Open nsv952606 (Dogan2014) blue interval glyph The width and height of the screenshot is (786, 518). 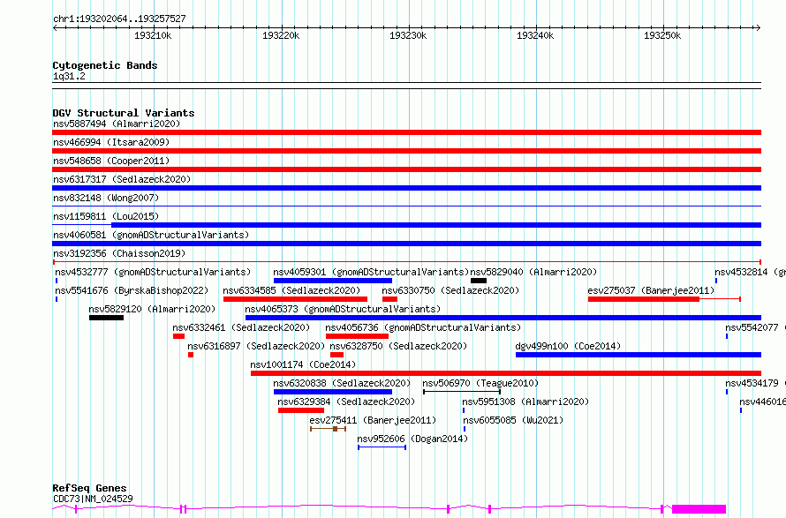382,447
